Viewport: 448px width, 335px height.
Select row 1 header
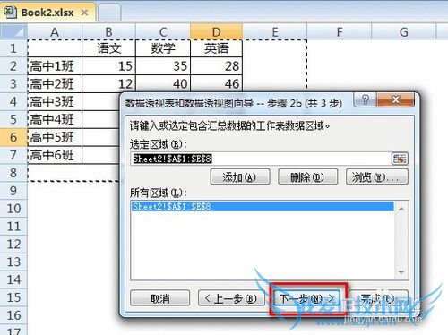coord(13,48)
